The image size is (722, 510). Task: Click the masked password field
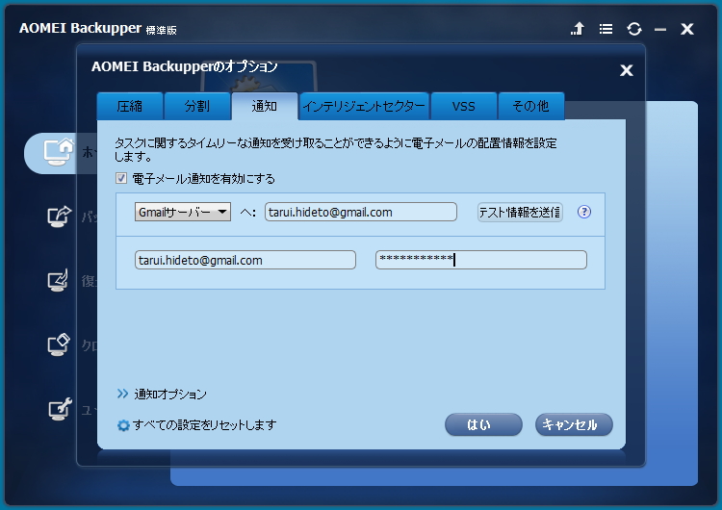click(481, 260)
